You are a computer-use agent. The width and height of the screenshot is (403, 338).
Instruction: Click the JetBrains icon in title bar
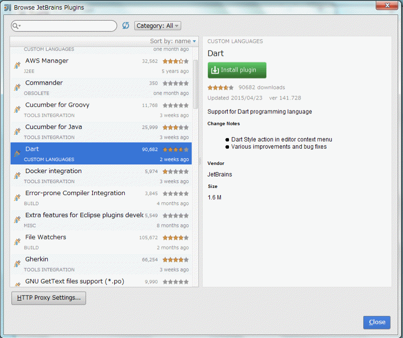pos(7,7)
